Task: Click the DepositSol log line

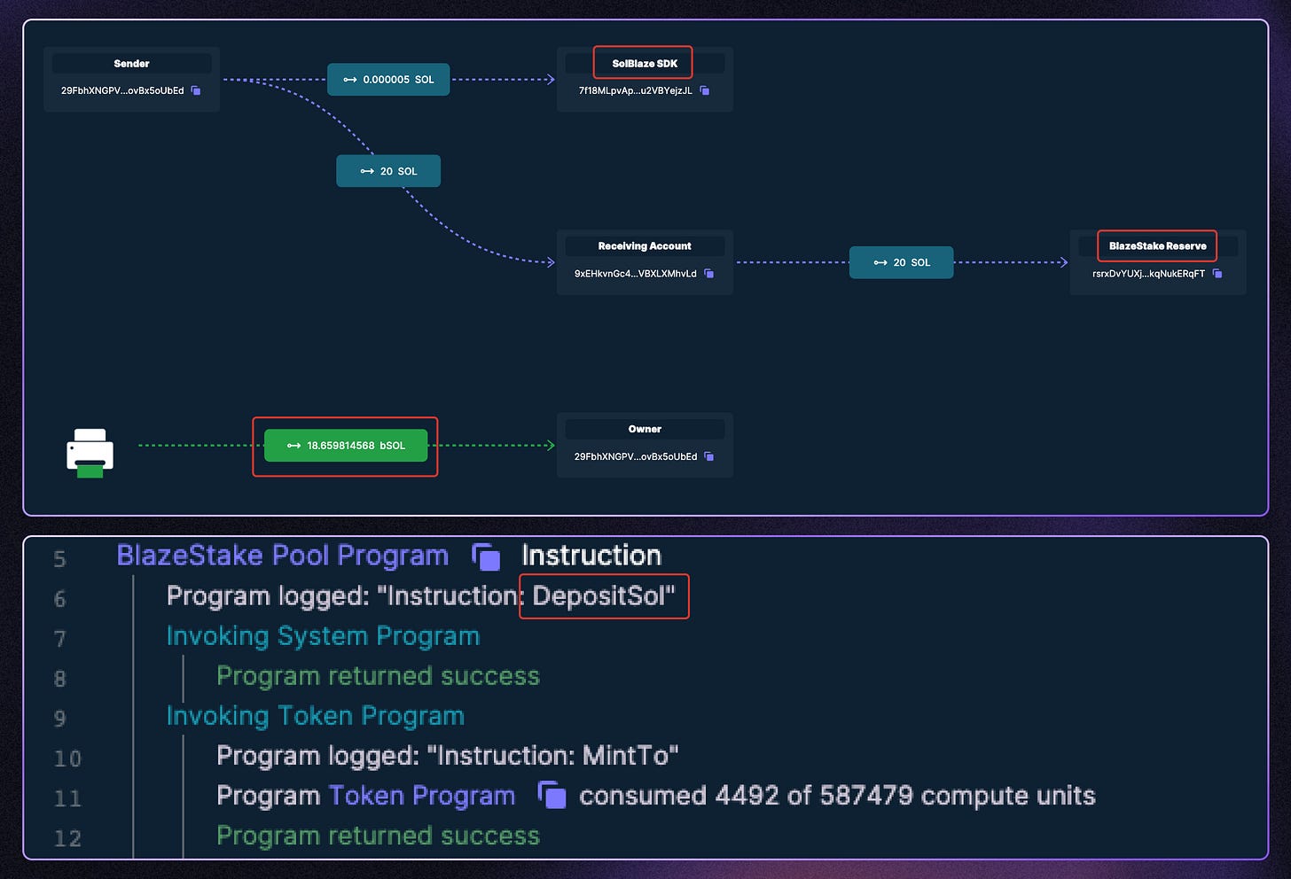Action: click(x=421, y=596)
